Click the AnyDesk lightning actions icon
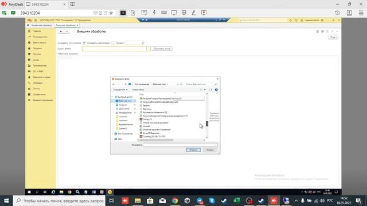This screenshot has width=367, height=206. (154, 13)
